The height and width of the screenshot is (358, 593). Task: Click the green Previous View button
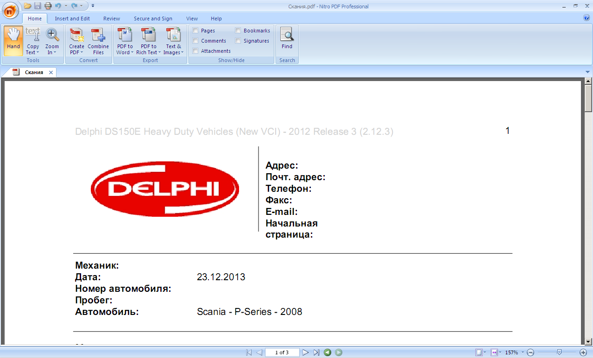tap(328, 352)
